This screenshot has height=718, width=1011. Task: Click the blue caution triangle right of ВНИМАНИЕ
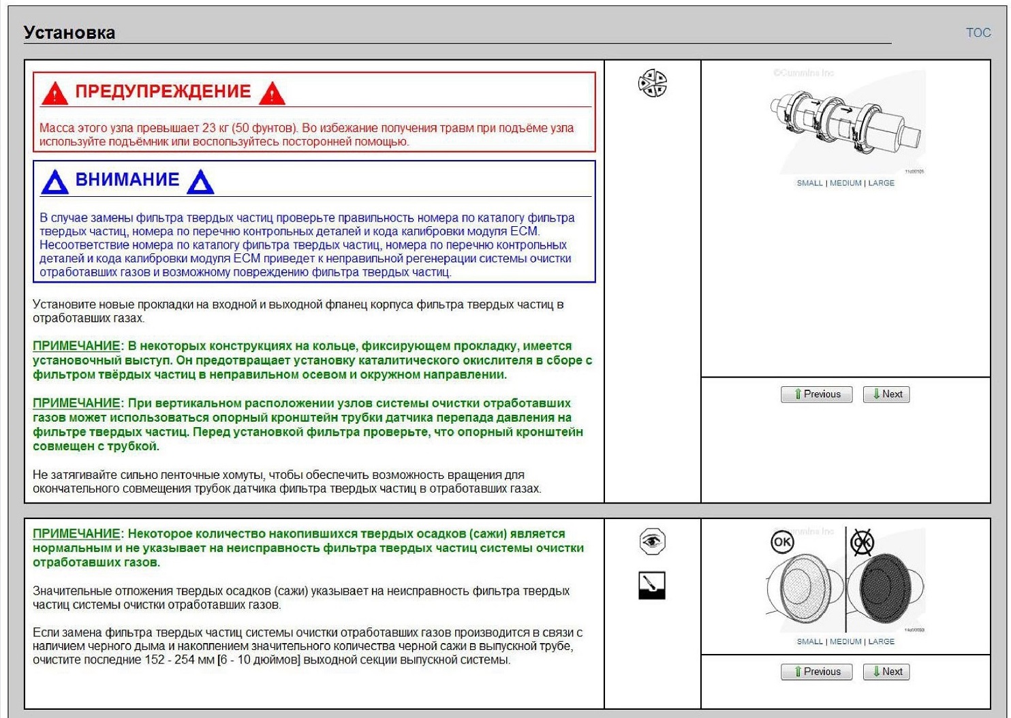pos(200,182)
